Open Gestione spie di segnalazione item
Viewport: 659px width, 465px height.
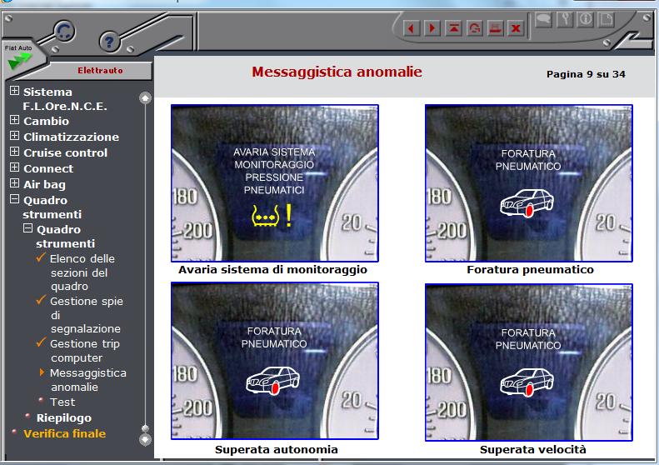pos(86,315)
